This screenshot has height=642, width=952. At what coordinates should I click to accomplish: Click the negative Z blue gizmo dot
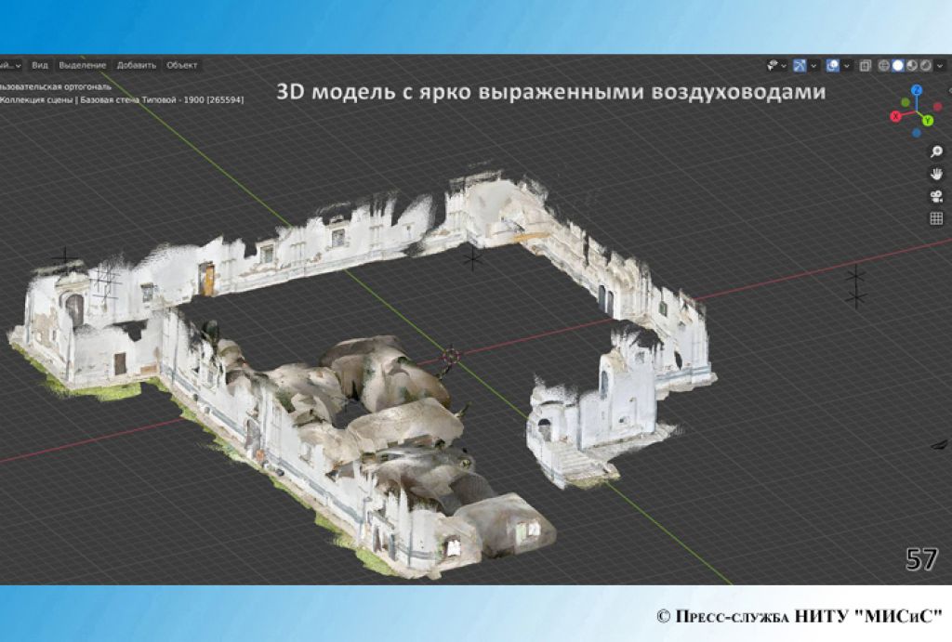tap(917, 133)
